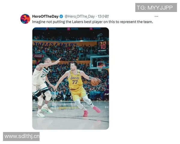The height and width of the screenshot is (144, 180).
Task: Click the Tissot logo under shot clock
Action: (x=102, y=51)
